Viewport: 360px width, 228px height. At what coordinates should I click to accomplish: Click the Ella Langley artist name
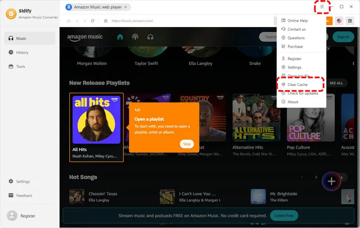[200, 63]
